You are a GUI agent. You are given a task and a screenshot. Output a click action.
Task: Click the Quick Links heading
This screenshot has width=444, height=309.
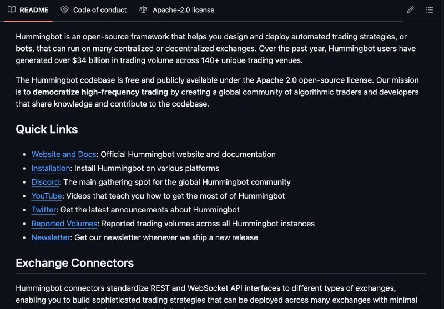pos(47,129)
